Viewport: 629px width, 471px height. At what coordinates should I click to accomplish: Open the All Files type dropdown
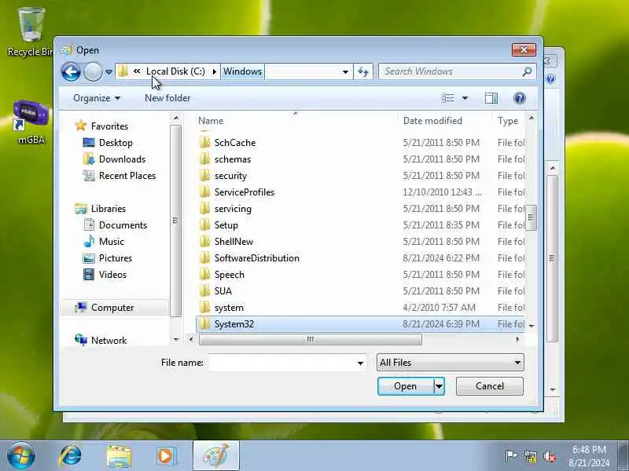click(450, 363)
